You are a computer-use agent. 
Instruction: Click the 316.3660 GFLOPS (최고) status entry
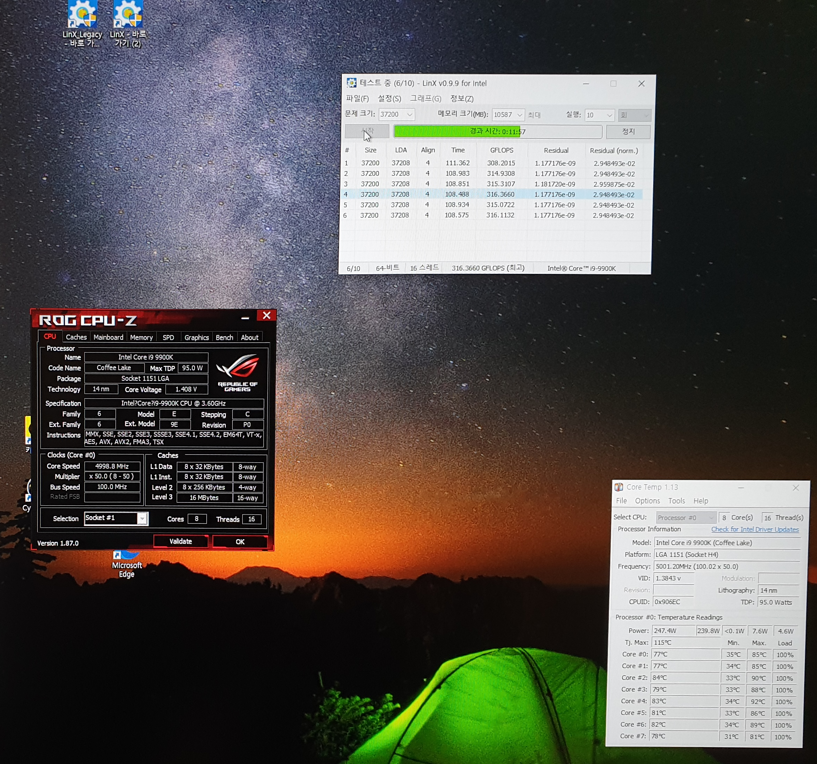point(488,268)
